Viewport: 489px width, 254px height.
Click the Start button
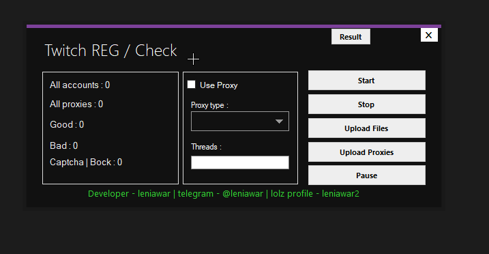pos(367,81)
